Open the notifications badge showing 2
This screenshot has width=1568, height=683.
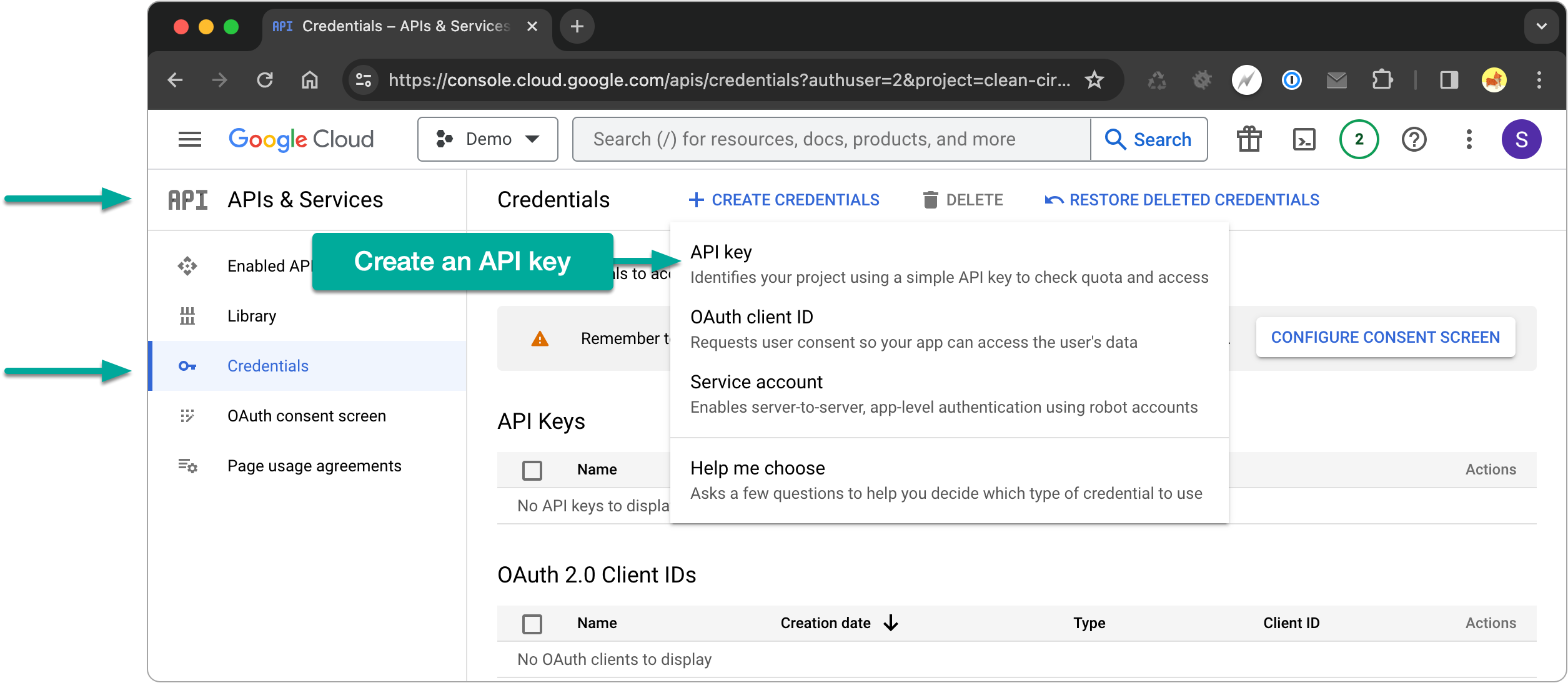point(1359,139)
